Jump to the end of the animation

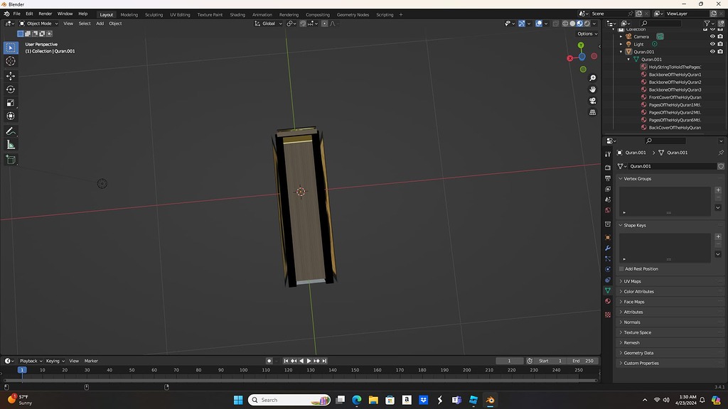pyautogui.click(x=324, y=361)
